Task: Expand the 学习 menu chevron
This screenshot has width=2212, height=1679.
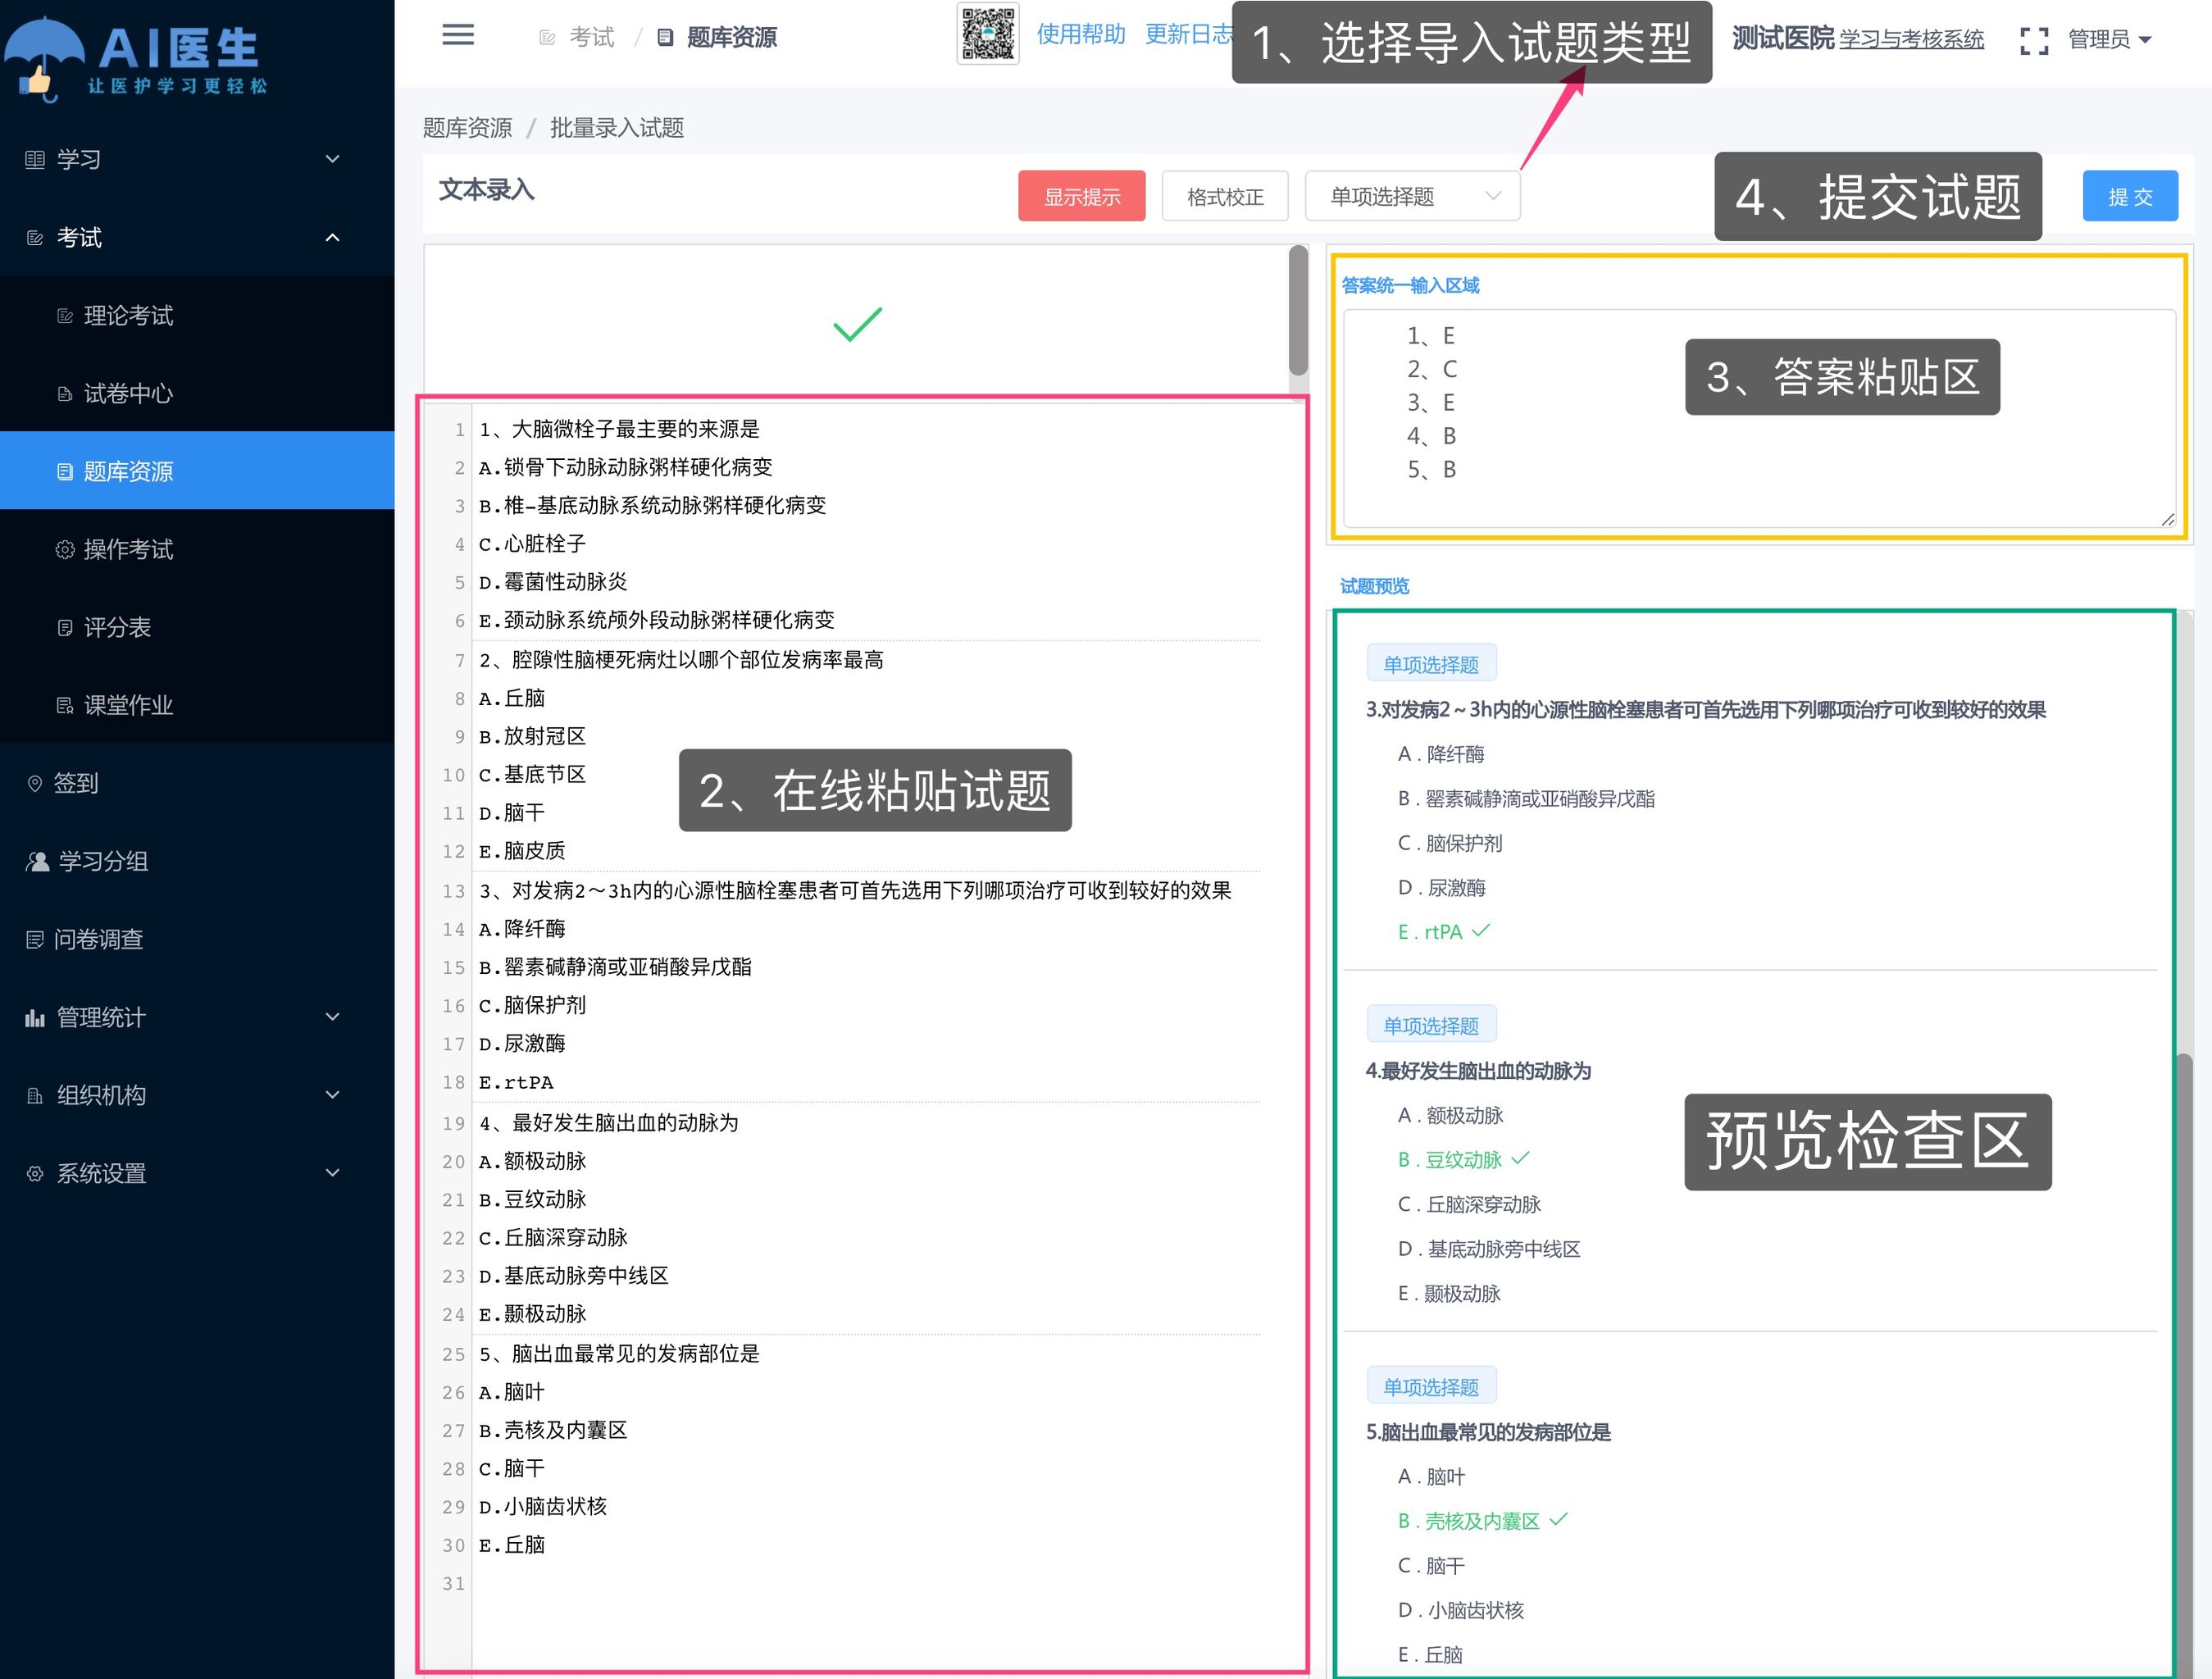Action: [333, 159]
